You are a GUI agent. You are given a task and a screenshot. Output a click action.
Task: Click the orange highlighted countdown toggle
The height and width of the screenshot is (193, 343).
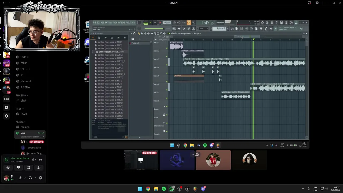[189, 23]
